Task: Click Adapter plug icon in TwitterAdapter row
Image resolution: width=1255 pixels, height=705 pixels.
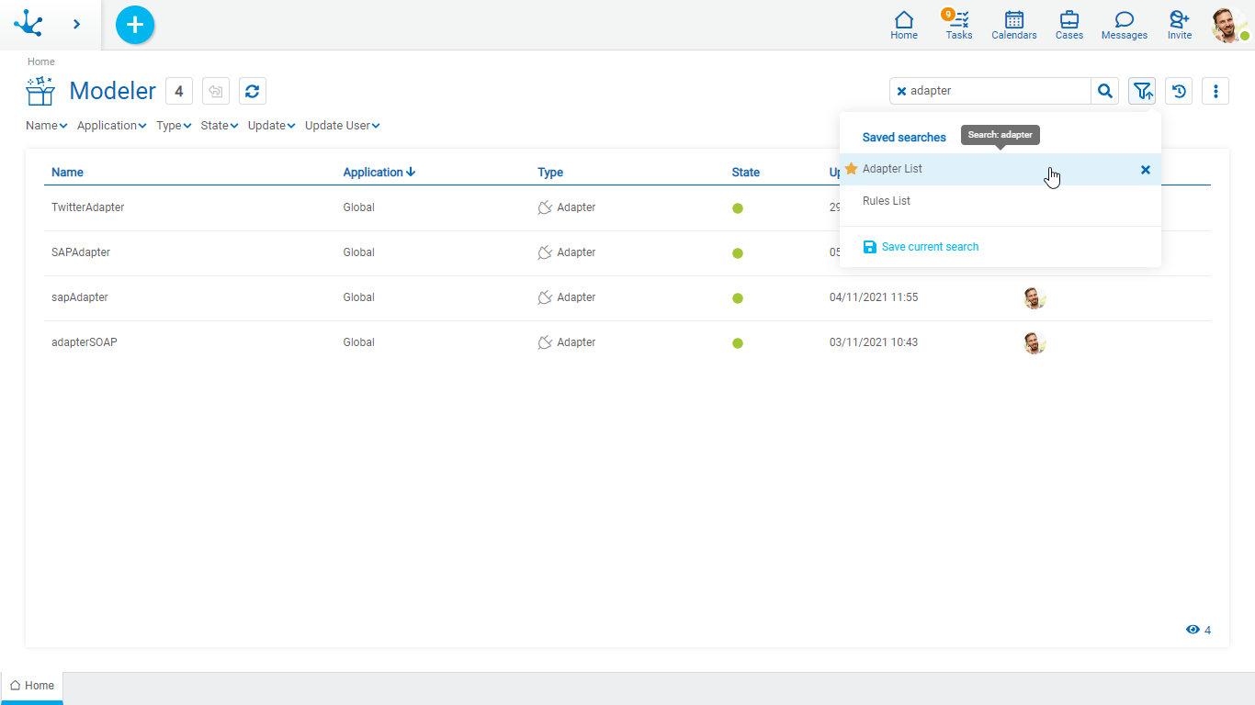Action: [x=545, y=208]
